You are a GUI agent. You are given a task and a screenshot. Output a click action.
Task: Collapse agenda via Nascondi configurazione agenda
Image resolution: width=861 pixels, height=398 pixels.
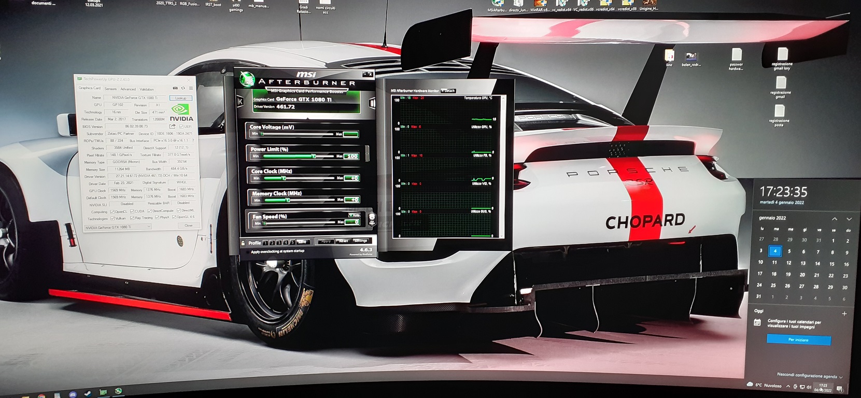[810, 376]
